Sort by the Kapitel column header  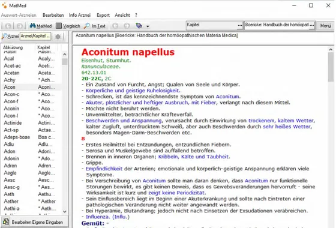(43, 47)
